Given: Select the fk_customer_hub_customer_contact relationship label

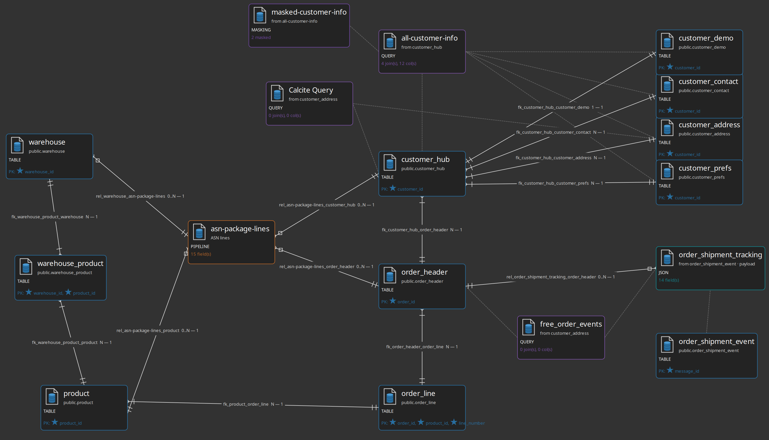Looking at the screenshot, I should point(561,133).
